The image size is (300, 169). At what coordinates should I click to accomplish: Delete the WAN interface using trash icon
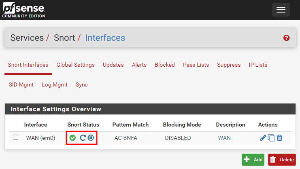(x=279, y=138)
